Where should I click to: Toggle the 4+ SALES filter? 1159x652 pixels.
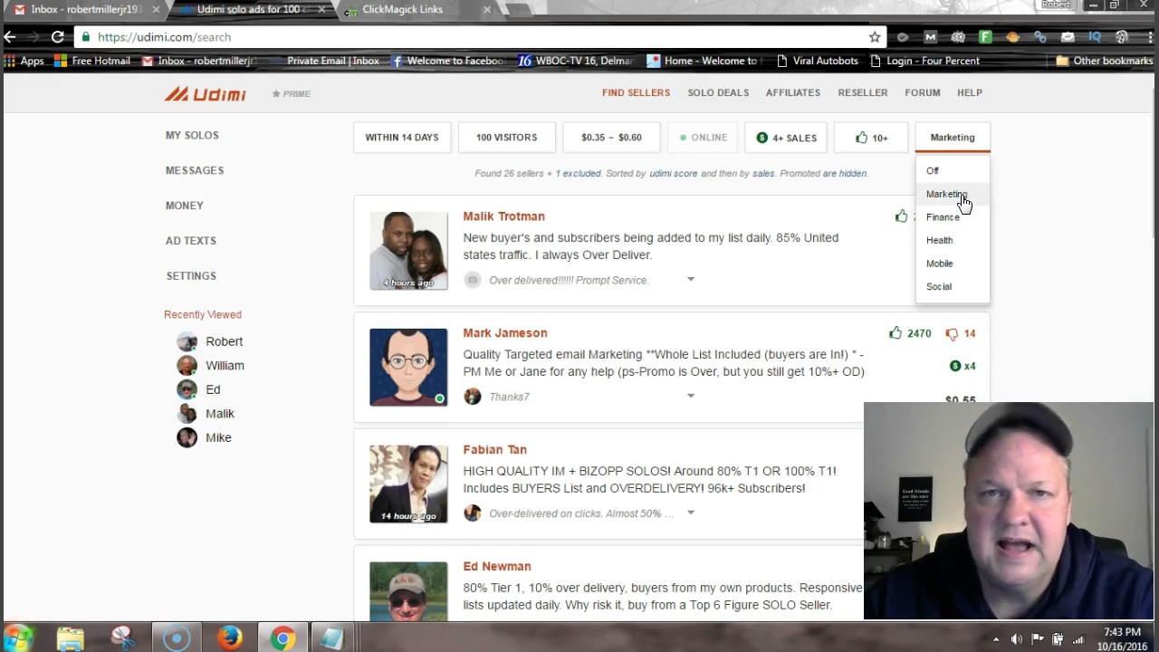786,138
